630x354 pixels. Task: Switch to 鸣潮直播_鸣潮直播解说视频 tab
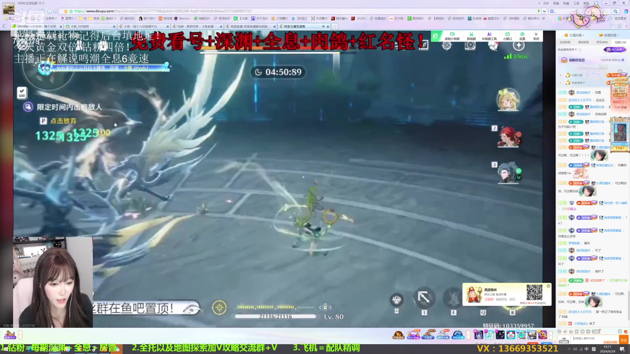pos(250,27)
